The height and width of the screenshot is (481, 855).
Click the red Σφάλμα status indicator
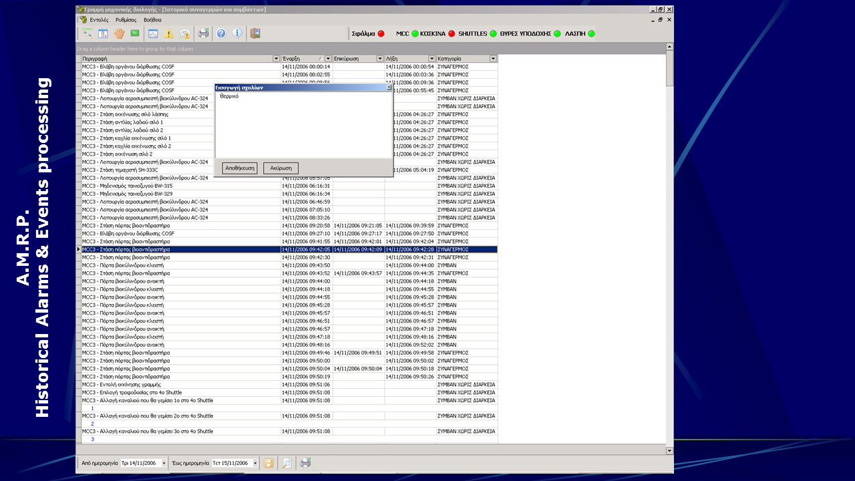point(381,33)
